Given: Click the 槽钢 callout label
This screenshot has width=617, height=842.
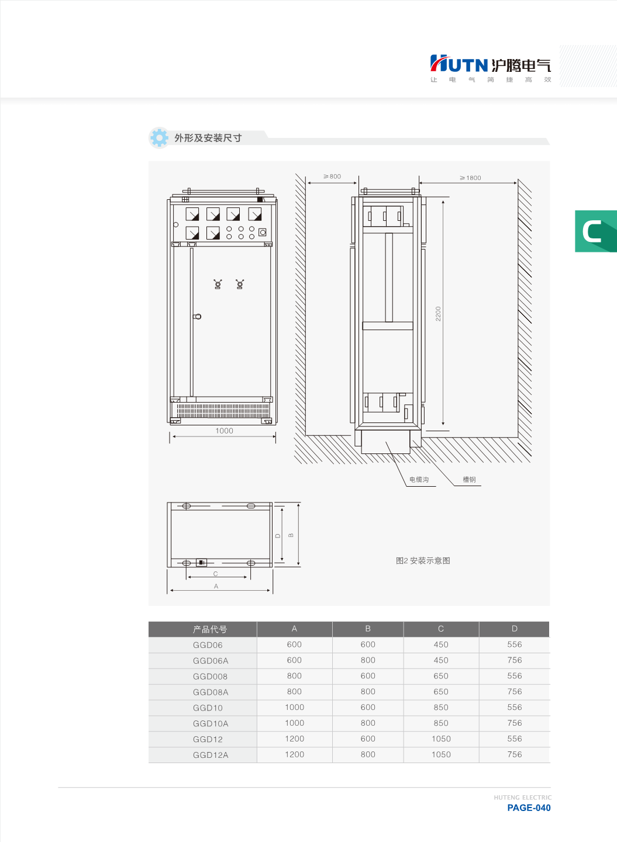Looking at the screenshot, I should coord(469,480).
